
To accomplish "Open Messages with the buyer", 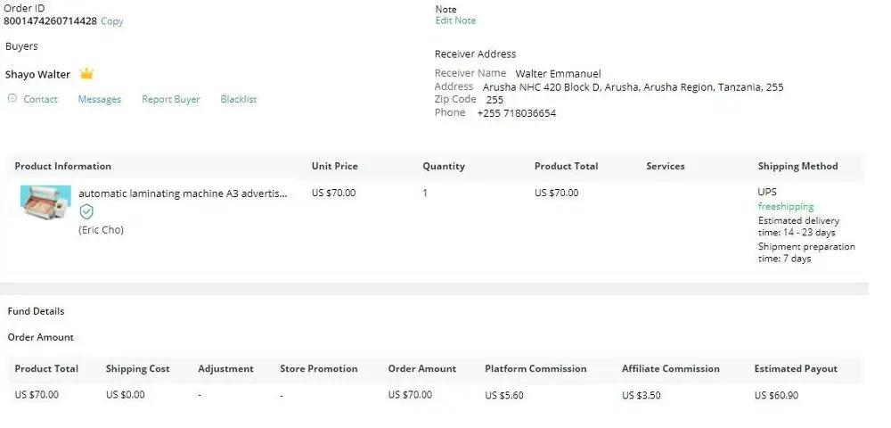I will click(100, 100).
